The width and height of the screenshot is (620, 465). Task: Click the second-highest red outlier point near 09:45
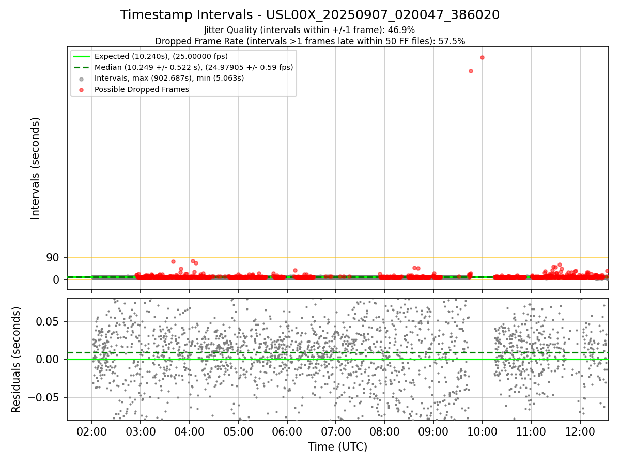471,71
